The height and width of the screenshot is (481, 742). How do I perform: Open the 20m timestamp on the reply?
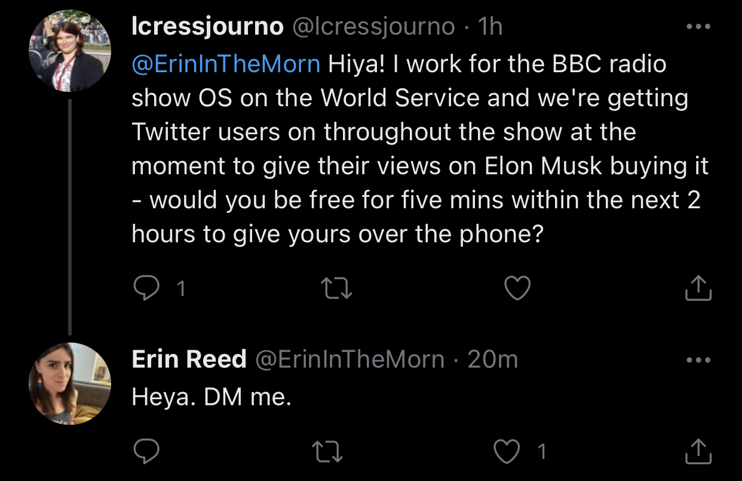(x=493, y=359)
